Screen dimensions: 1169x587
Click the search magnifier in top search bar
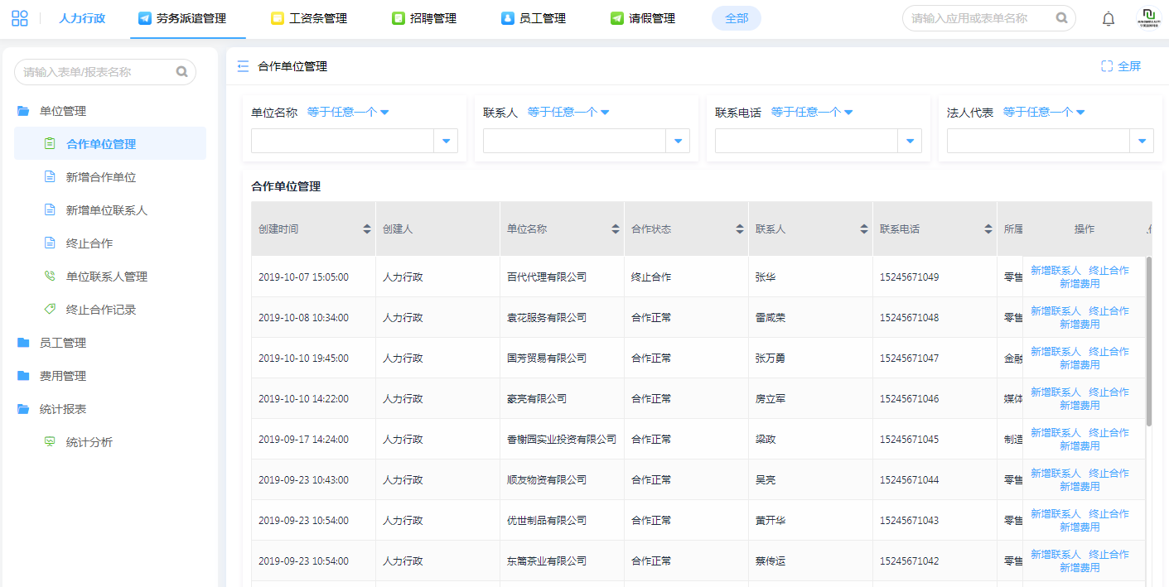(x=1061, y=18)
